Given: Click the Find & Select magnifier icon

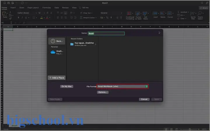Looking at the screenshot, I should point(200,13).
